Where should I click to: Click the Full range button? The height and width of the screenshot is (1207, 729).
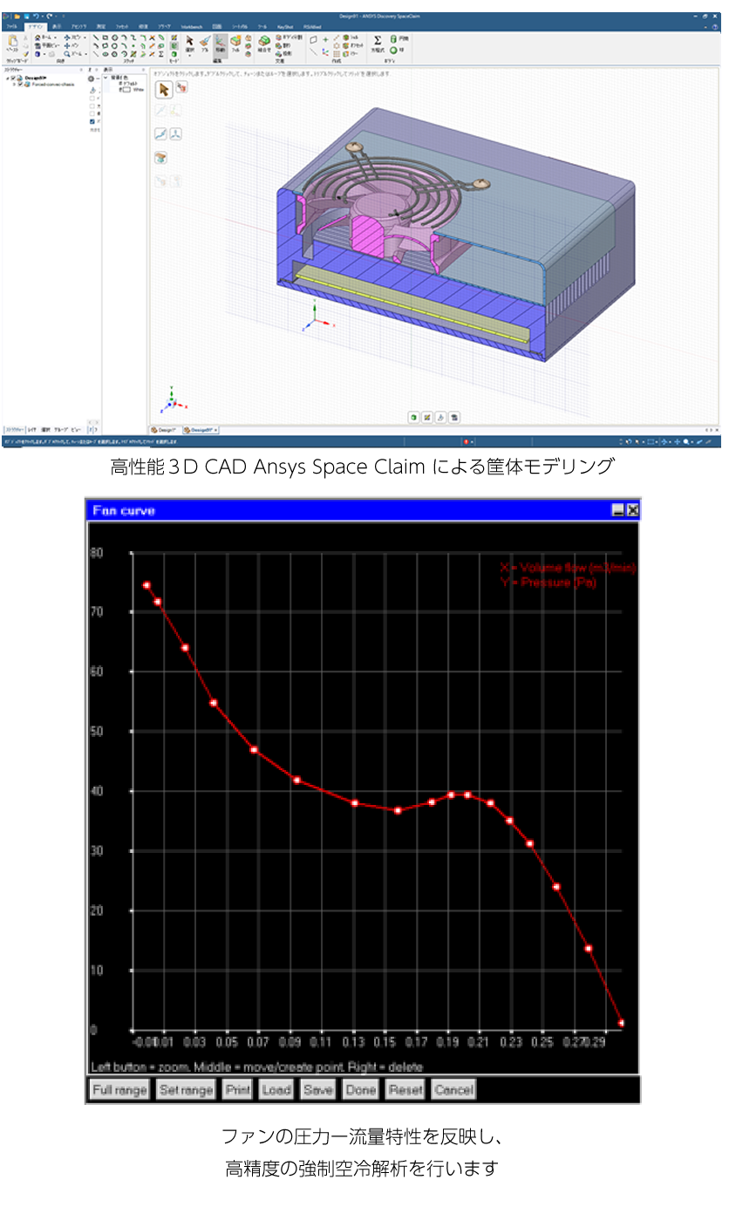[119, 1089]
